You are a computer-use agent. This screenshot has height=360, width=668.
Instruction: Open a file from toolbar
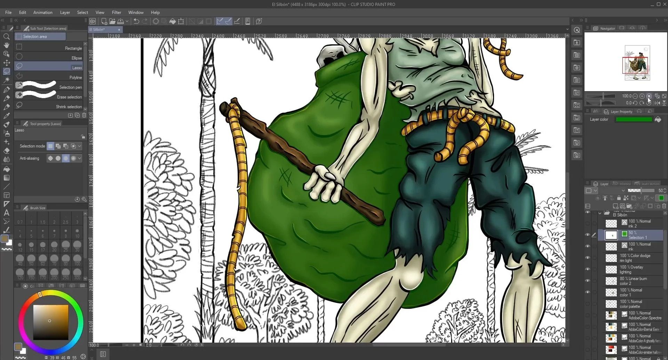[x=112, y=21]
